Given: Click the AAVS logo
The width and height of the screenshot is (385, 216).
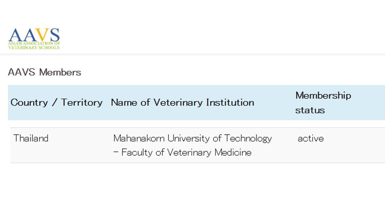Looking at the screenshot, I should tap(34, 39).
